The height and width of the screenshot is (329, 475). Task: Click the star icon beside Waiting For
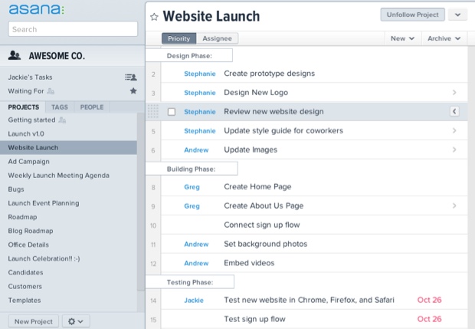(x=133, y=90)
